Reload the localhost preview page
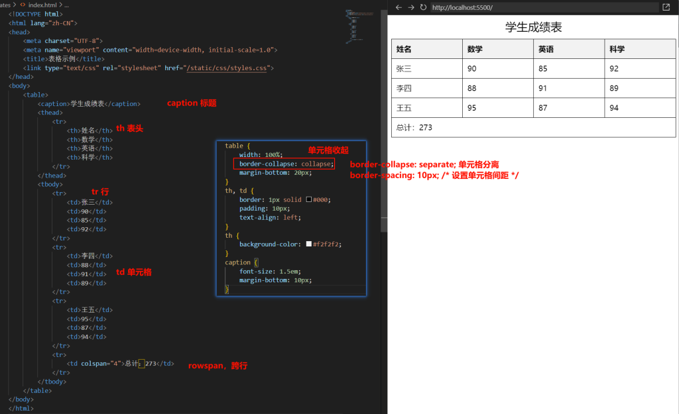679x414 pixels. point(423,7)
